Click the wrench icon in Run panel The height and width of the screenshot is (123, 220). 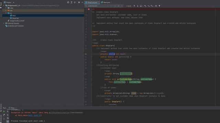pos(4,115)
